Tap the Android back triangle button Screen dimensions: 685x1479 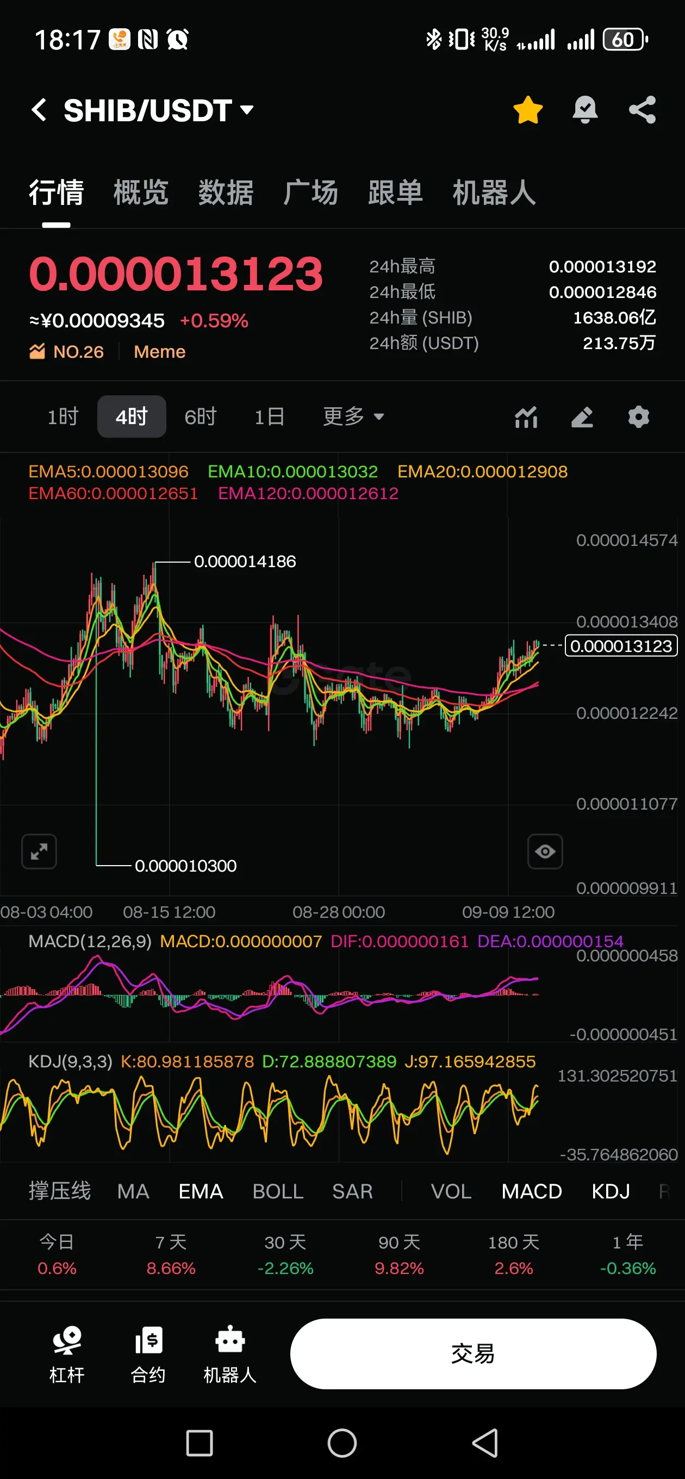485,1443
